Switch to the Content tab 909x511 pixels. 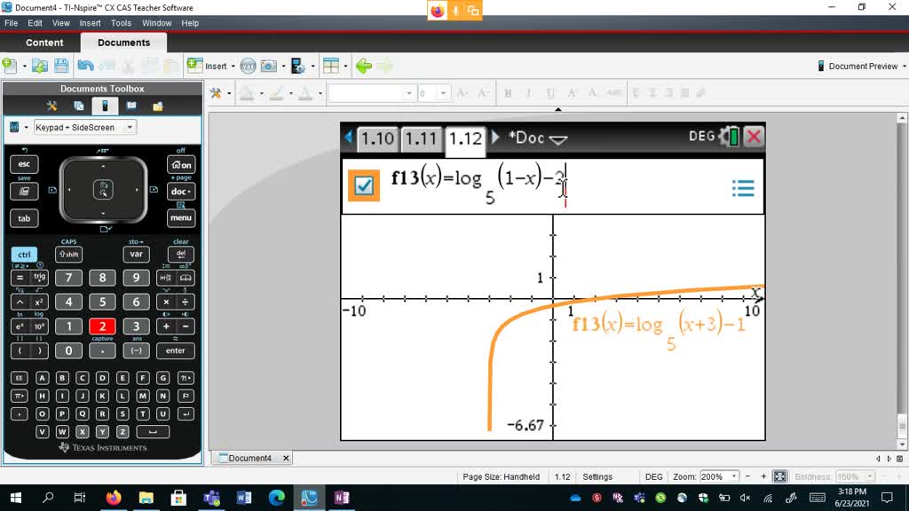coord(43,42)
